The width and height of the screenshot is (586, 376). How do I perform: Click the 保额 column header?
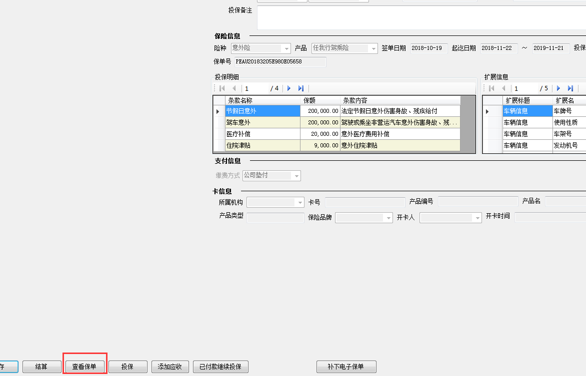click(319, 100)
